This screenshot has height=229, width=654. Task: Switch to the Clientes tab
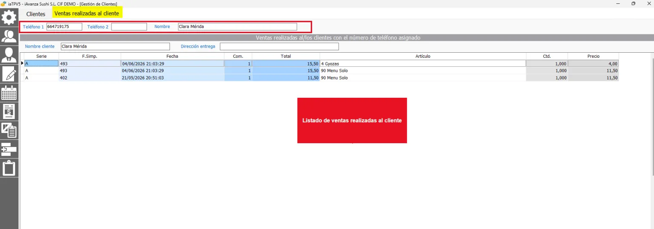[36, 14]
